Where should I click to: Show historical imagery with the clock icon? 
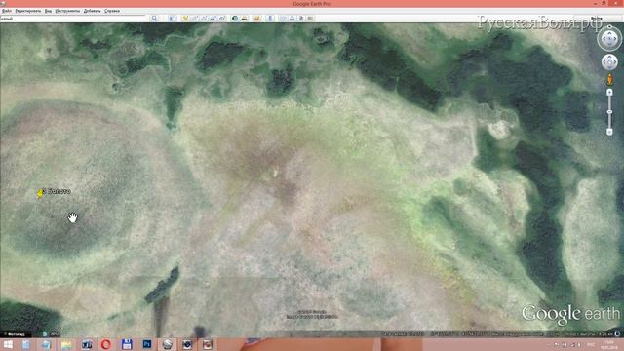235,19
